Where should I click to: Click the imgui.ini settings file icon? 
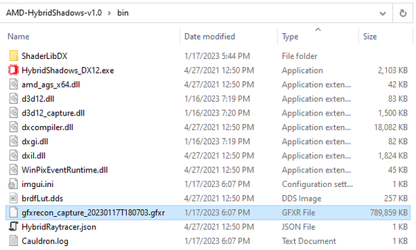click(13, 184)
